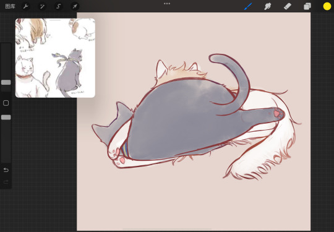
Task: Click the grab handle atop reference window
Action: (55, 20)
